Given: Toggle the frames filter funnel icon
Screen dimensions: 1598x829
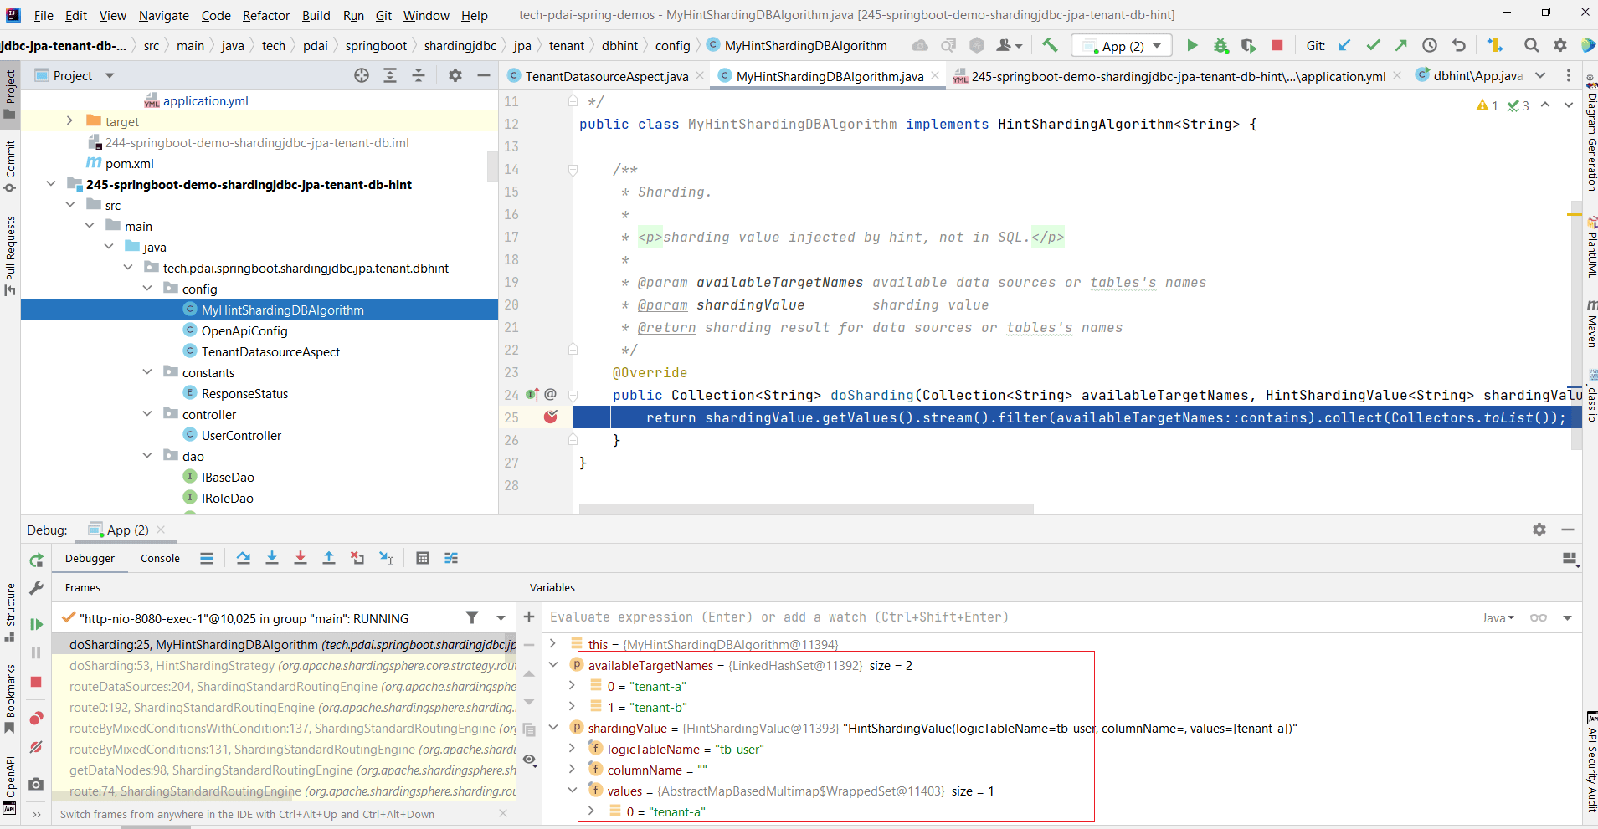Looking at the screenshot, I should [472, 617].
